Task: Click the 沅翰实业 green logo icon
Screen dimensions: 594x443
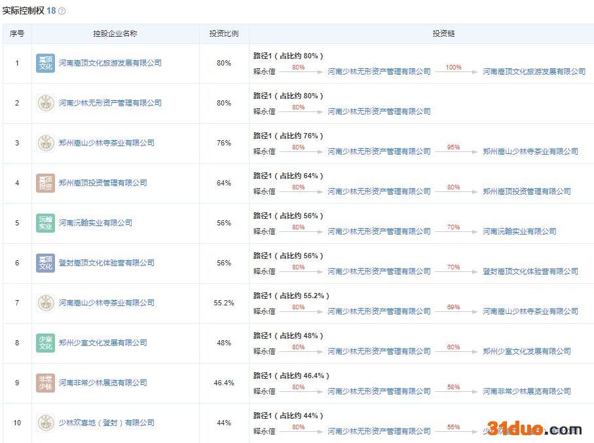Action: 45,223
